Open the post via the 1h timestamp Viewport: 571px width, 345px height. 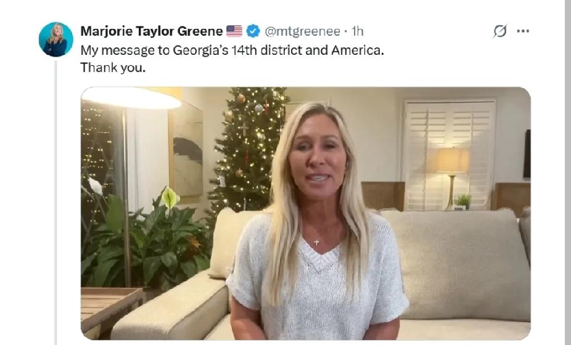357,31
